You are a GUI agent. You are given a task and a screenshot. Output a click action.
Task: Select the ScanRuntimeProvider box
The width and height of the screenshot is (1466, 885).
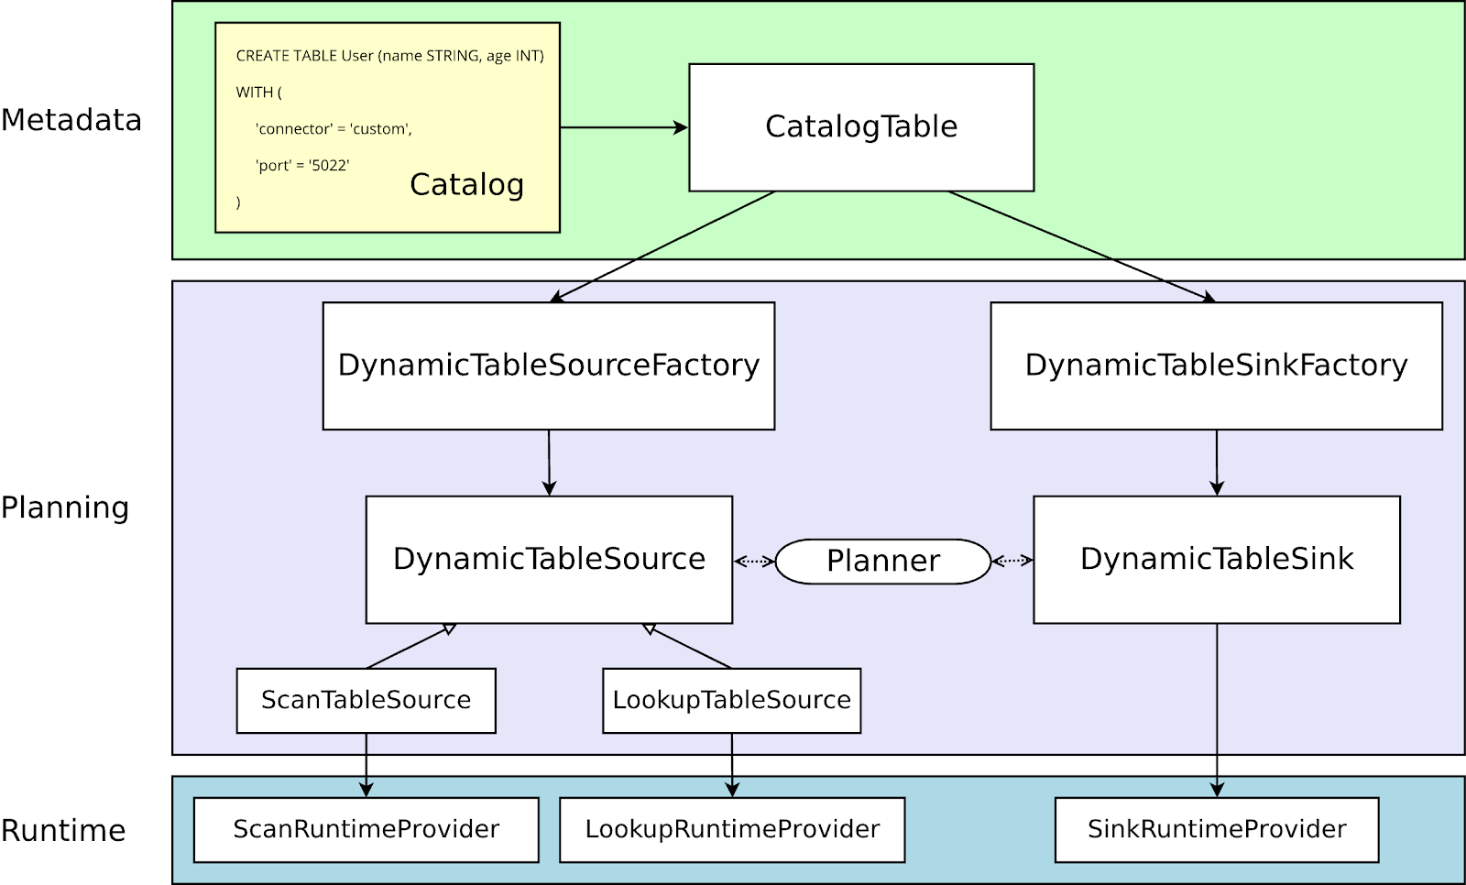click(365, 829)
